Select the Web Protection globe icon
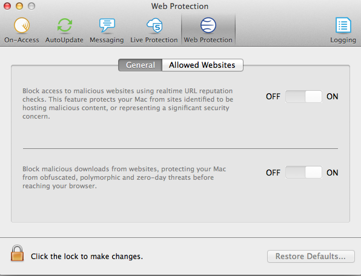This screenshot has height=276, width=361. (208, 25)
